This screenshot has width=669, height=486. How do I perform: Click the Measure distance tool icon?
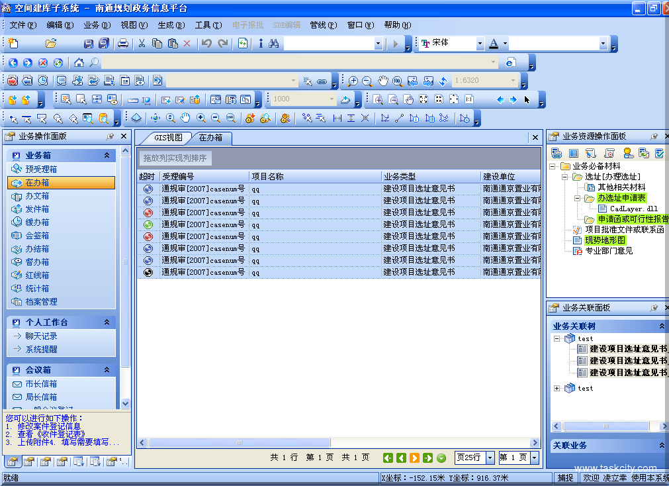click(337, 118)
